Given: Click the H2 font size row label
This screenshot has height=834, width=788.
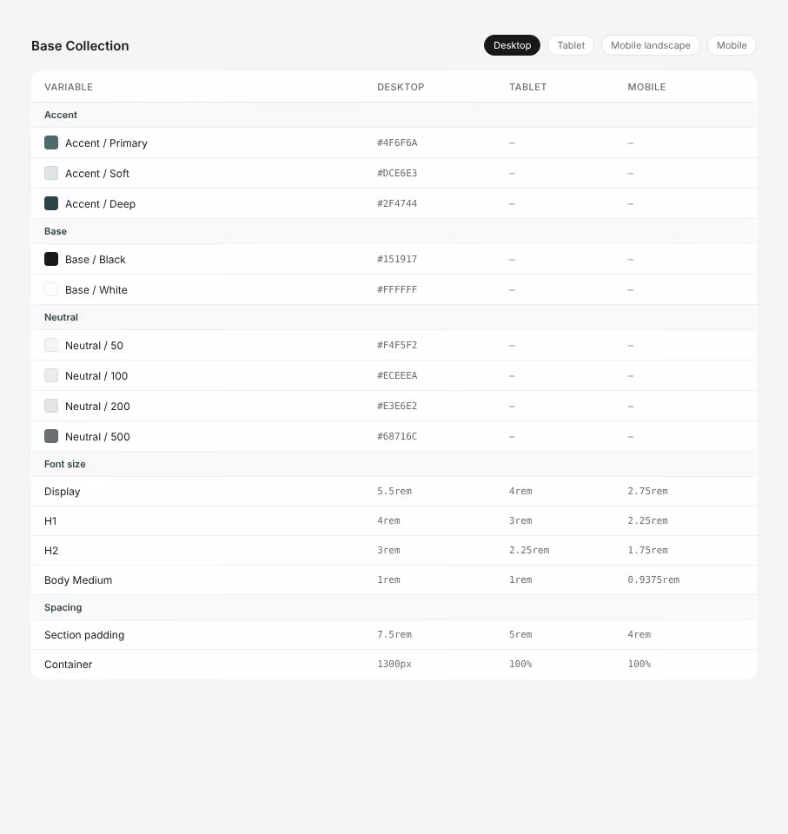Looking at the screenshot, I should [51, 551].
